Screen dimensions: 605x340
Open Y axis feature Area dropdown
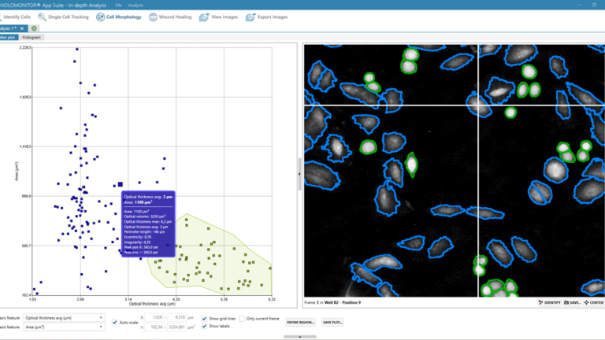(x=64, y=327)
